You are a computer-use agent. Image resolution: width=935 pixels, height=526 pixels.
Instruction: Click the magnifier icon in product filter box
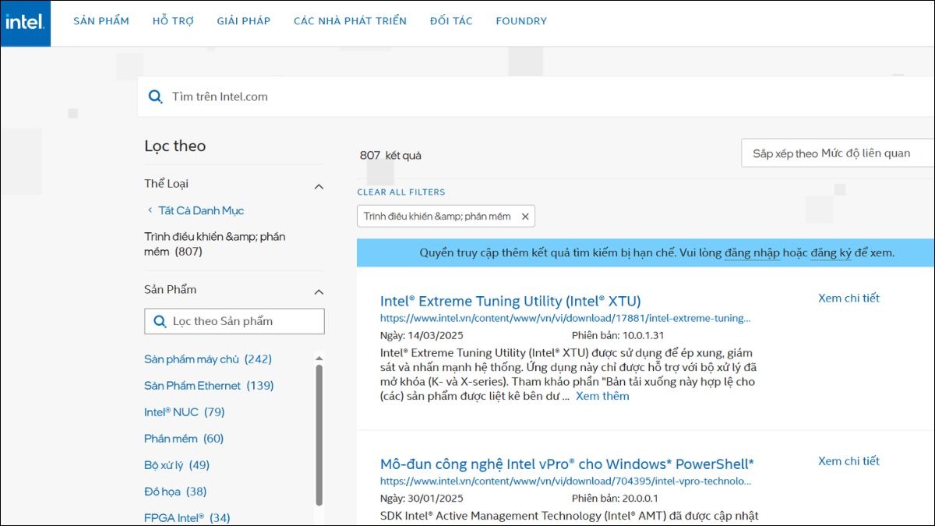(x=160, y=321)
